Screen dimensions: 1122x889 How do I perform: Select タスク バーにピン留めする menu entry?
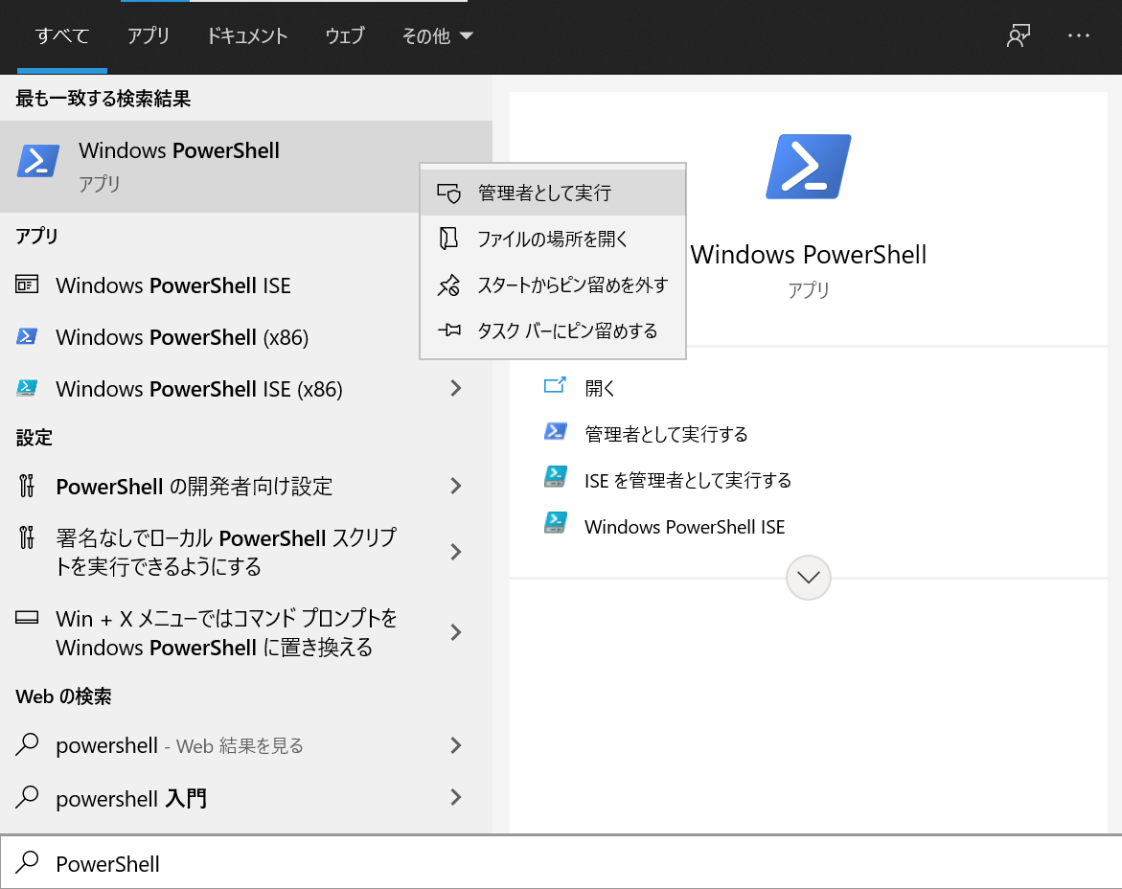click(x=553, y=331)
